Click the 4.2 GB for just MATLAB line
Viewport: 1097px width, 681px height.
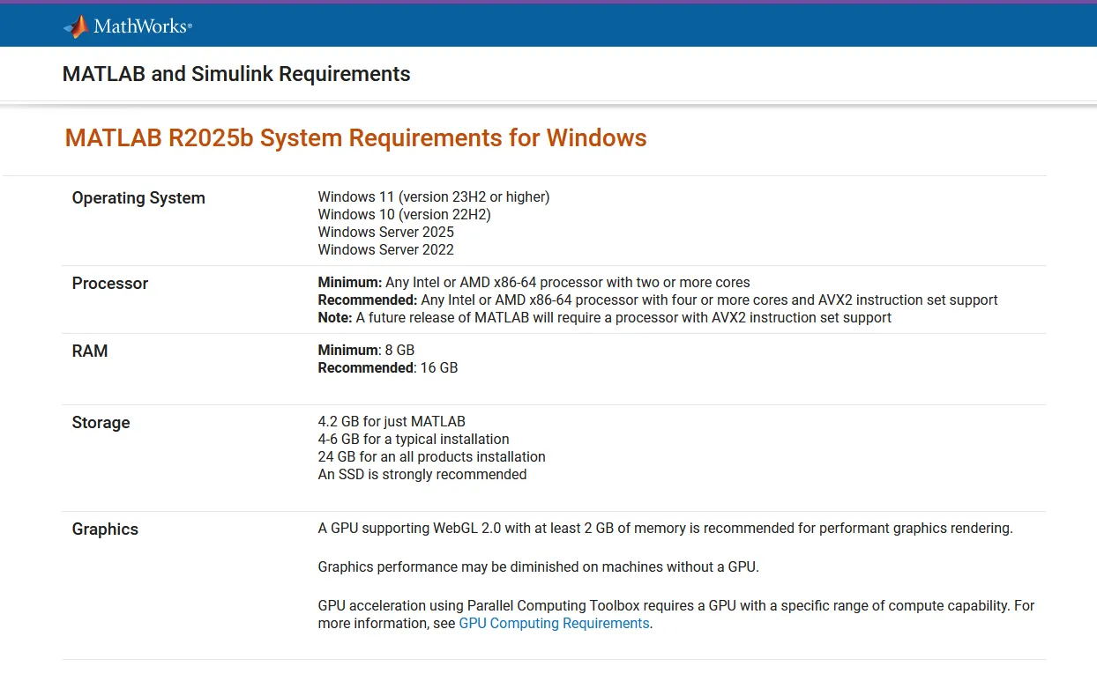tap(391, 422)
